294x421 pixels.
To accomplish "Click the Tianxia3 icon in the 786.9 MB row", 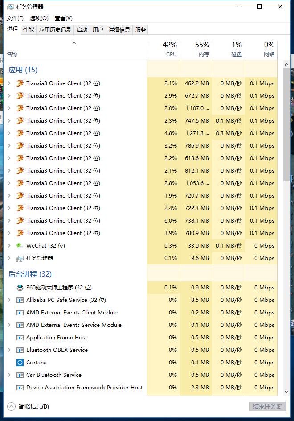I will click(x=20, y=145).
